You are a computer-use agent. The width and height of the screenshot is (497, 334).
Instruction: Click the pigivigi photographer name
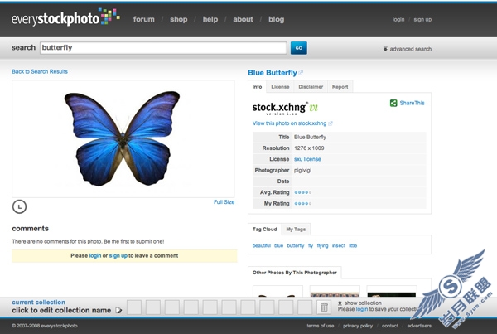tap(302, 171)
